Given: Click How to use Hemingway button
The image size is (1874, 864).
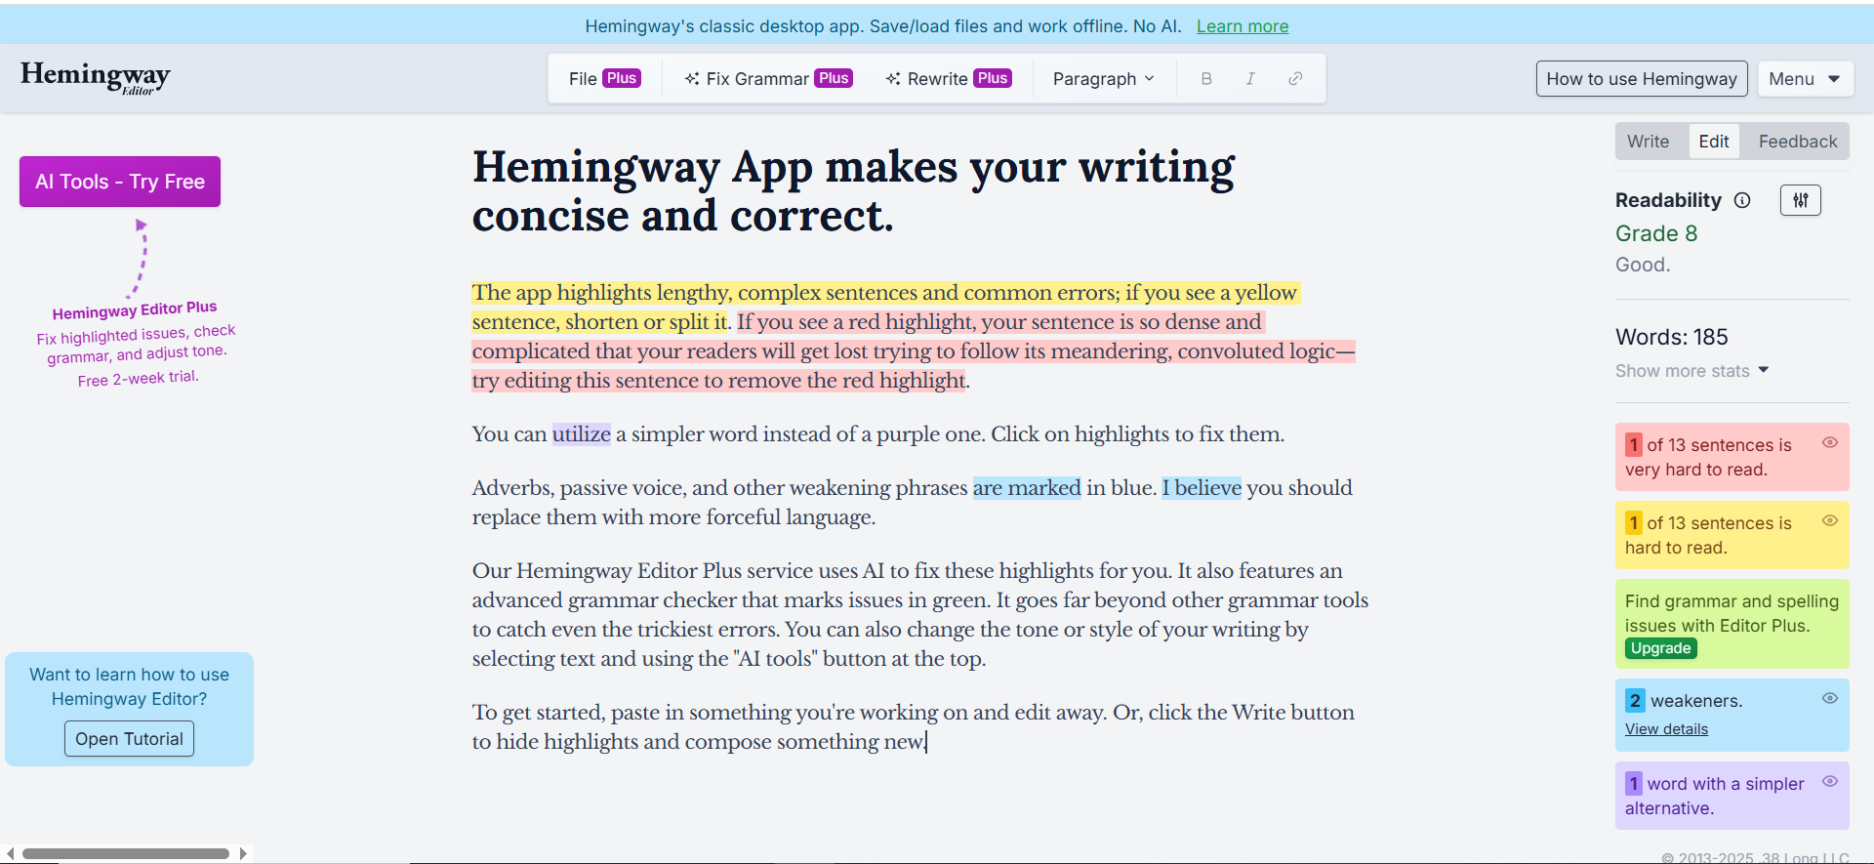Looking at the screenshot, I should coord(1642,78).
